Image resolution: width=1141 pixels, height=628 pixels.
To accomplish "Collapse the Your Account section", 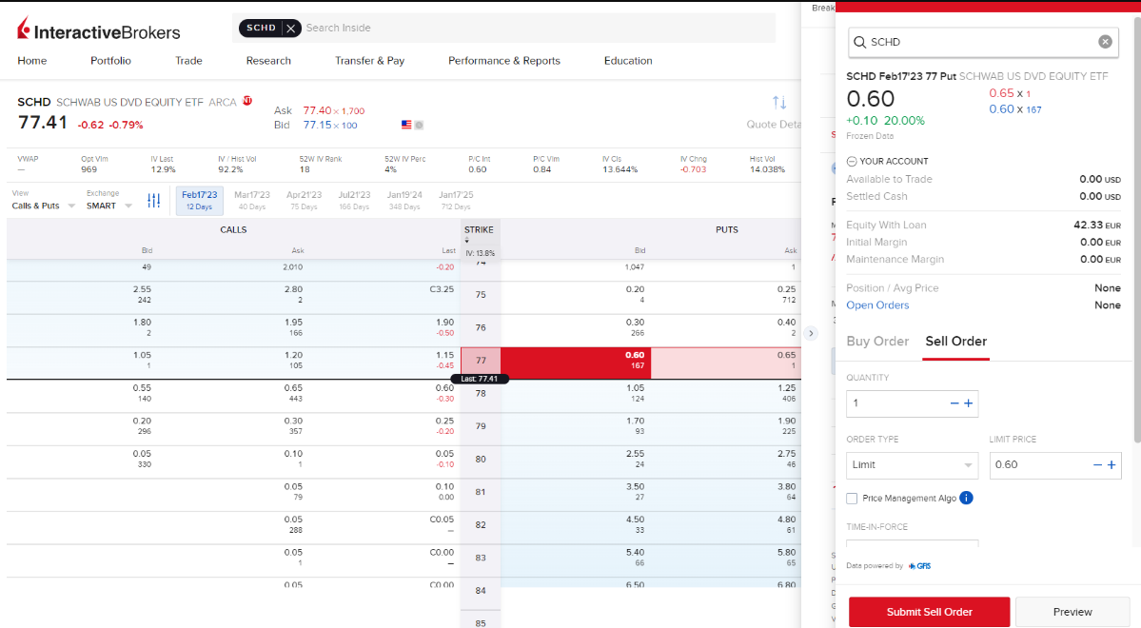I will coord(852,162).
